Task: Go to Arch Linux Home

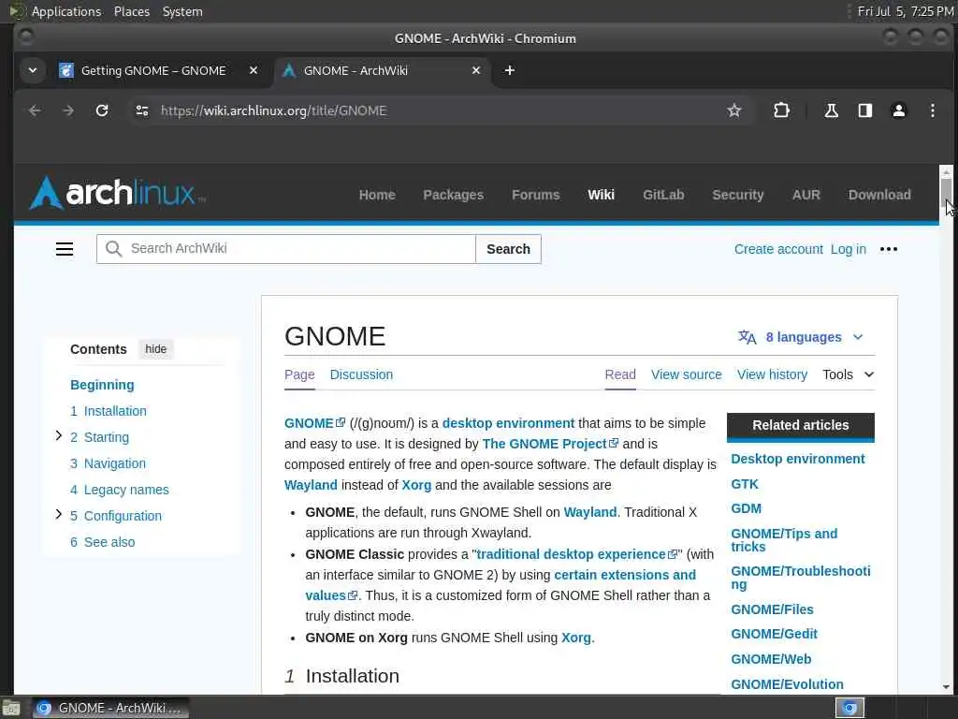Action: click(x=377, y=195)
